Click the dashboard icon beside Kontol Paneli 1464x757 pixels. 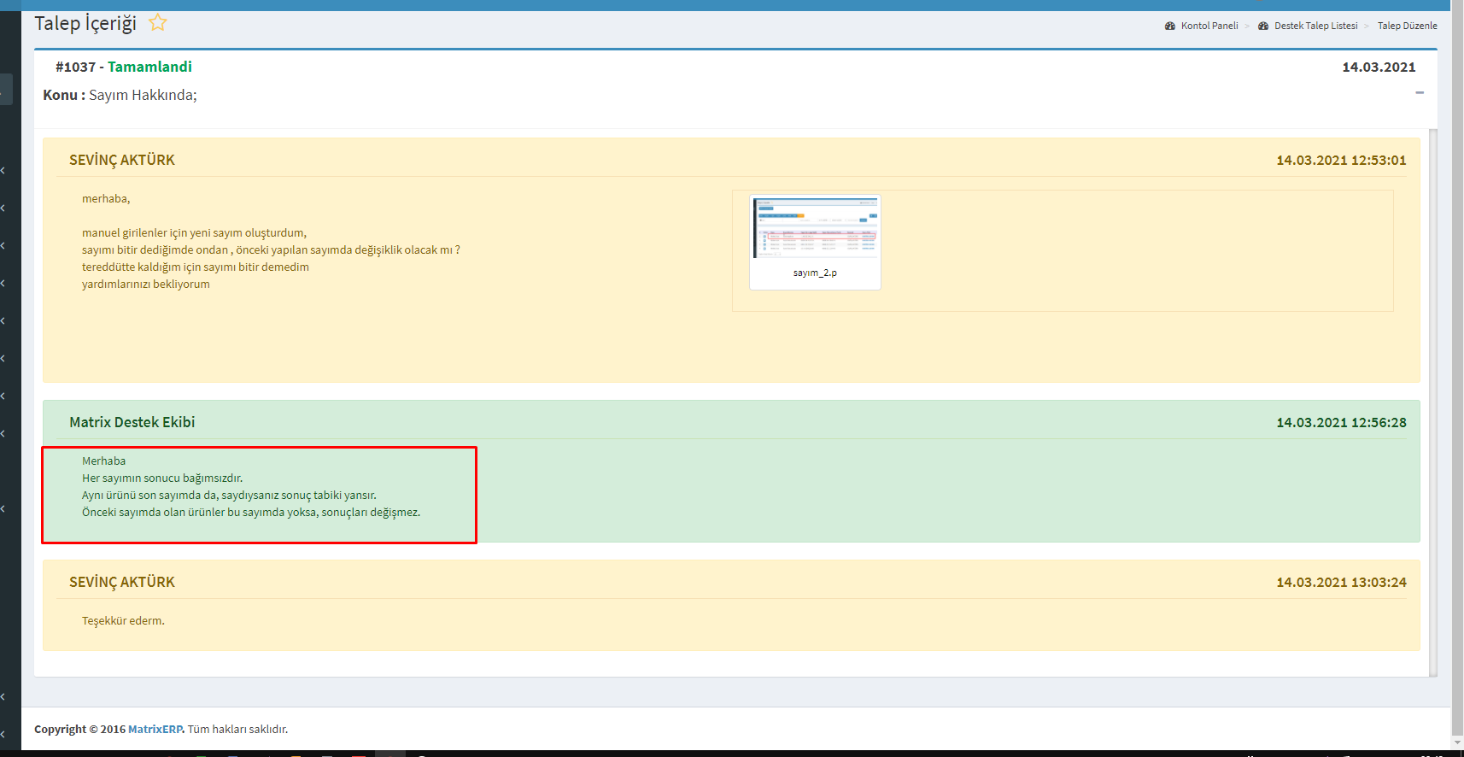click(x=1170, y=26)
